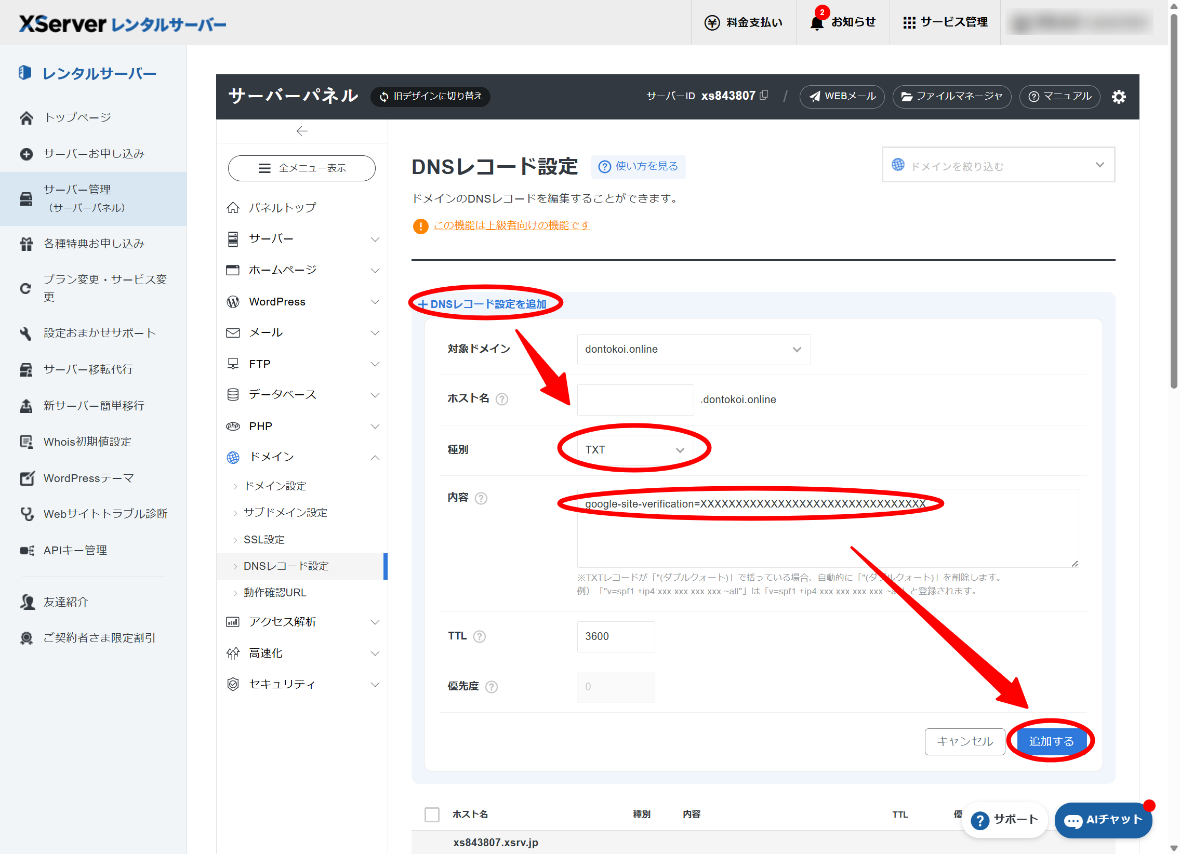Click the 新サーバー簡単移行 icon
The image size is (1180, 854).
(x=26, y=406)
